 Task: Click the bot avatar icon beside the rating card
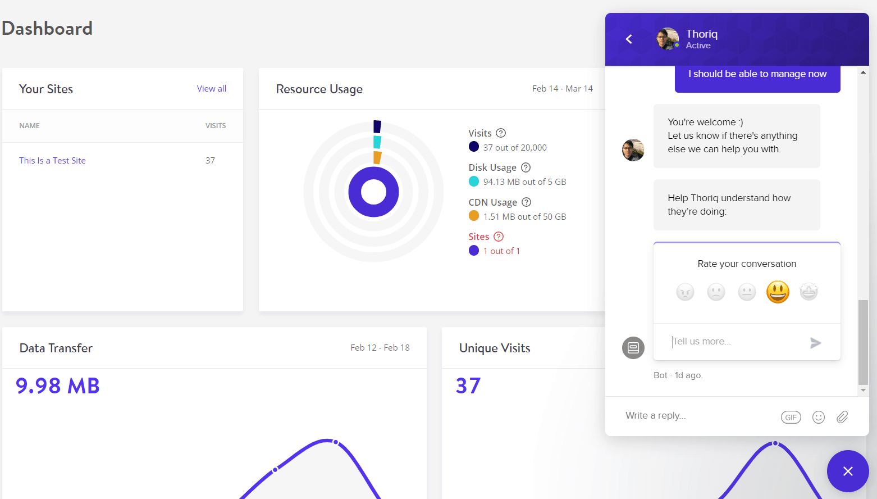[633, 348]
